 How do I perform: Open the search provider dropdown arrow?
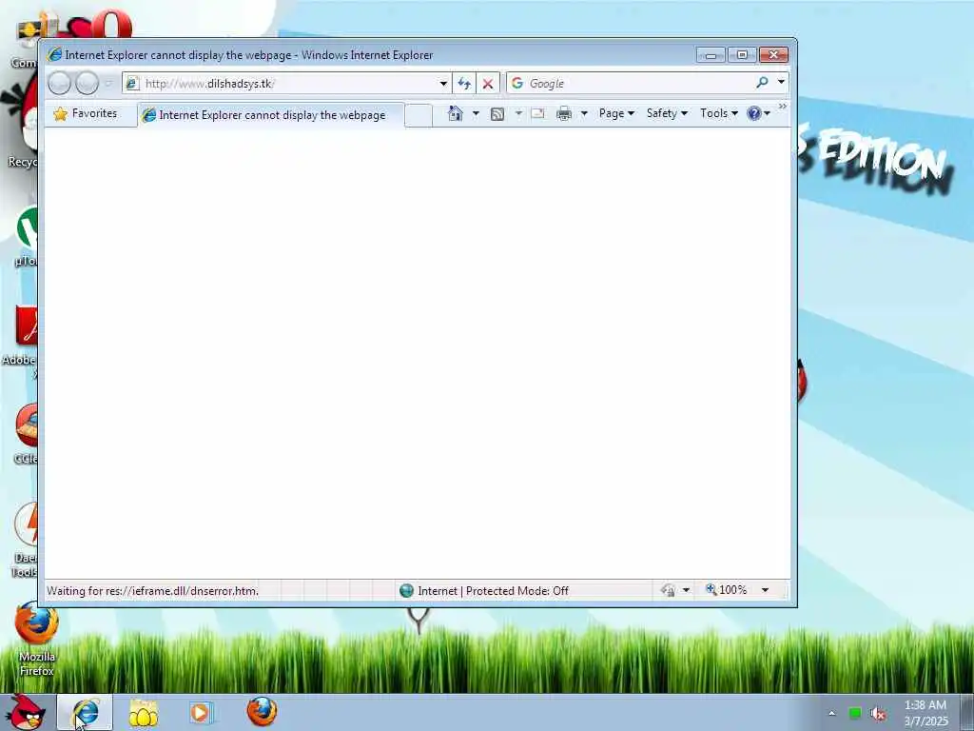[x=781, y=82]
